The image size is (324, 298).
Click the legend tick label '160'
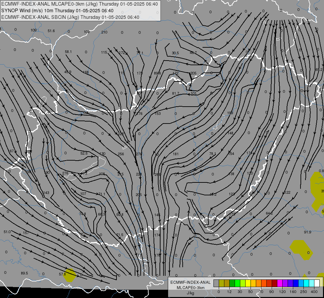click(293, 292)
